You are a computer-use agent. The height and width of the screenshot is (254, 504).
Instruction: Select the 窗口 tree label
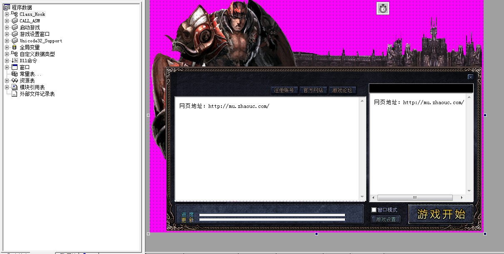(25, 67)
